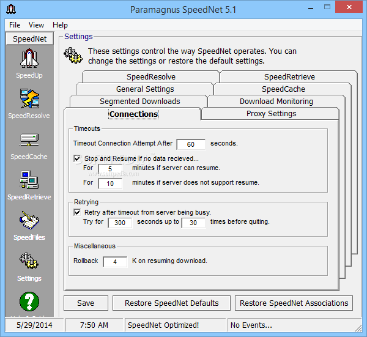367x337 pixels.
Task: Click the SpeedNet sidebar header button
Action: pyautogui.click(x=30, y=39)
